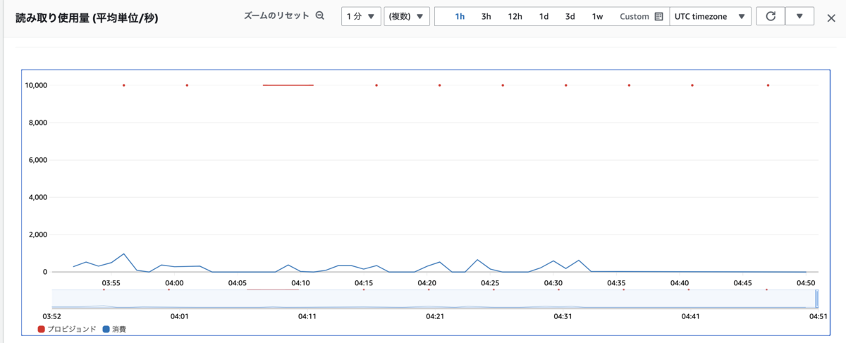The image size is (846, 343).
Task: Open the 1分 period dropdown
Action: click(361, 16)
